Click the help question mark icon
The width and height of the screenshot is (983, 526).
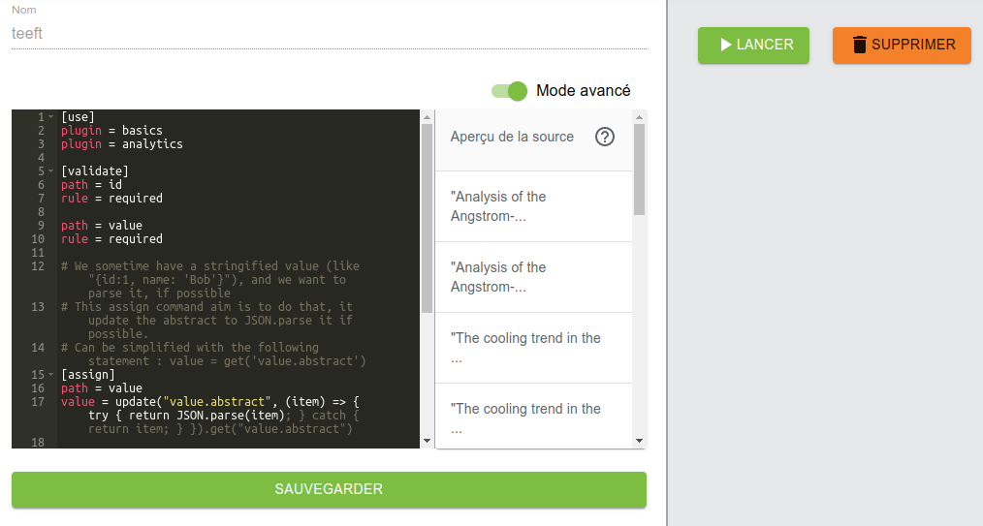point(605,137)
